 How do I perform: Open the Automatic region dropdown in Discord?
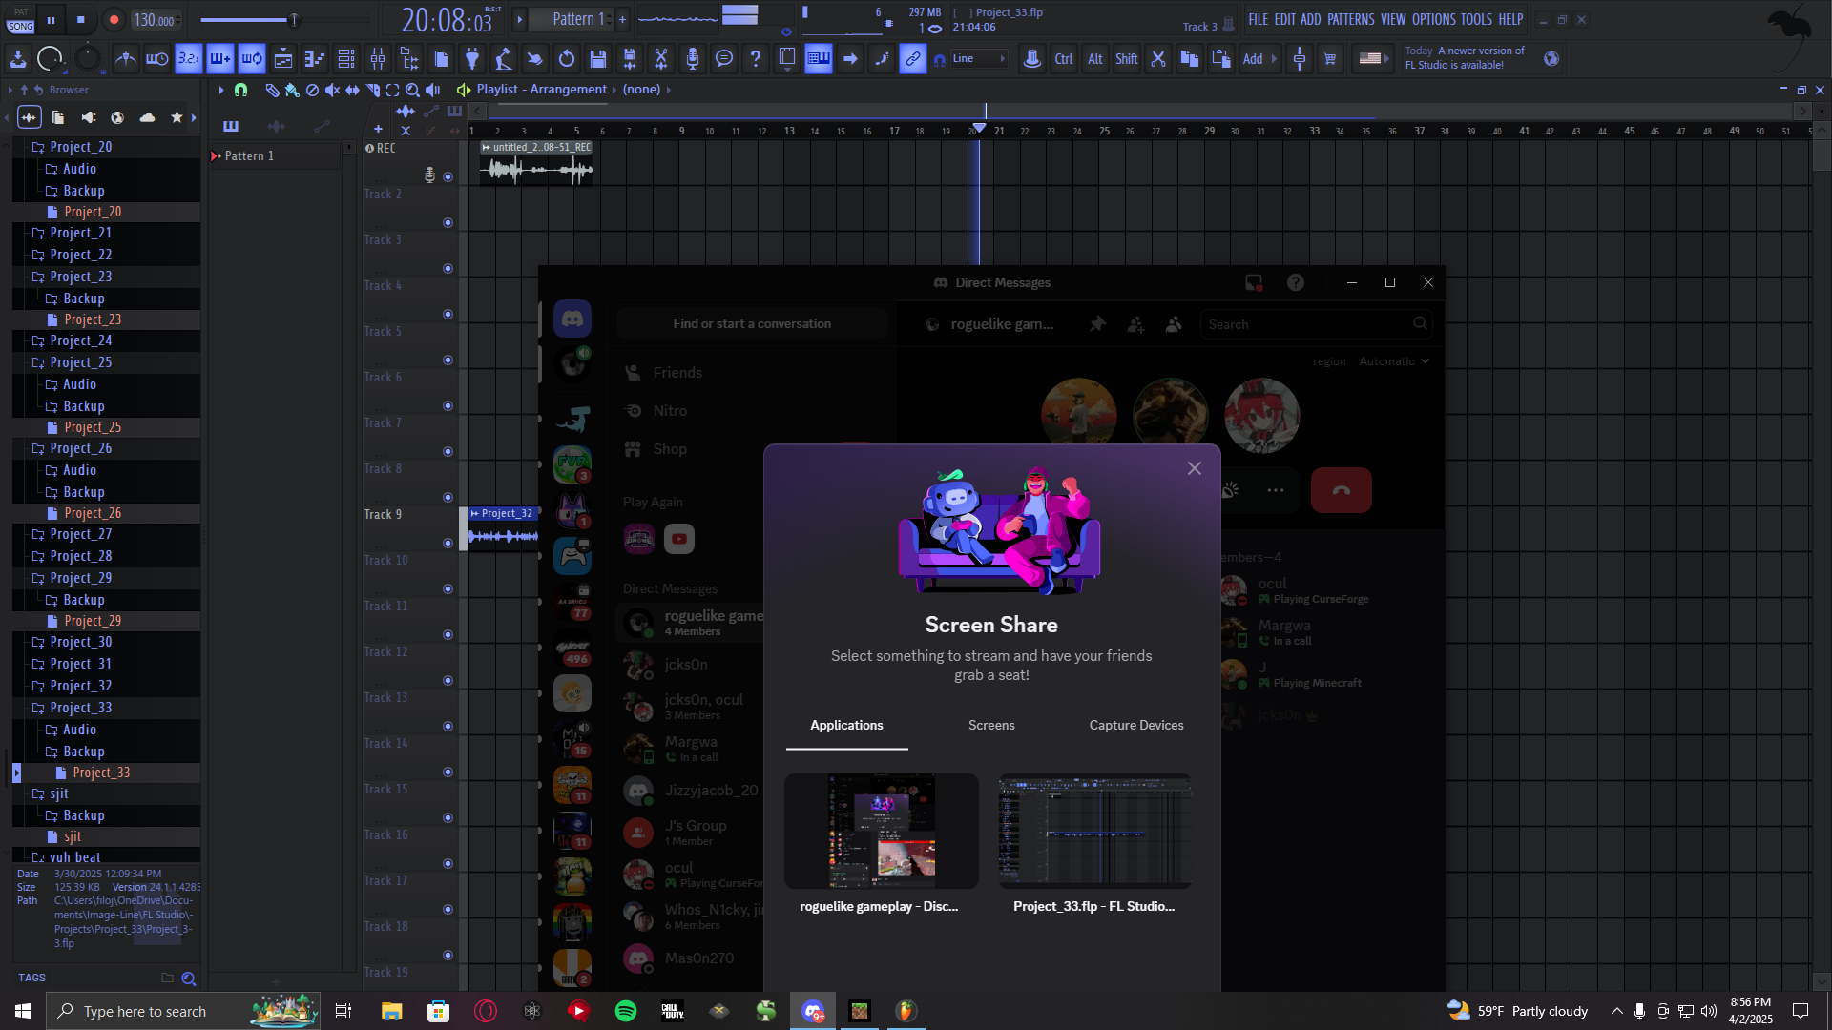[x=1394, y=361]
